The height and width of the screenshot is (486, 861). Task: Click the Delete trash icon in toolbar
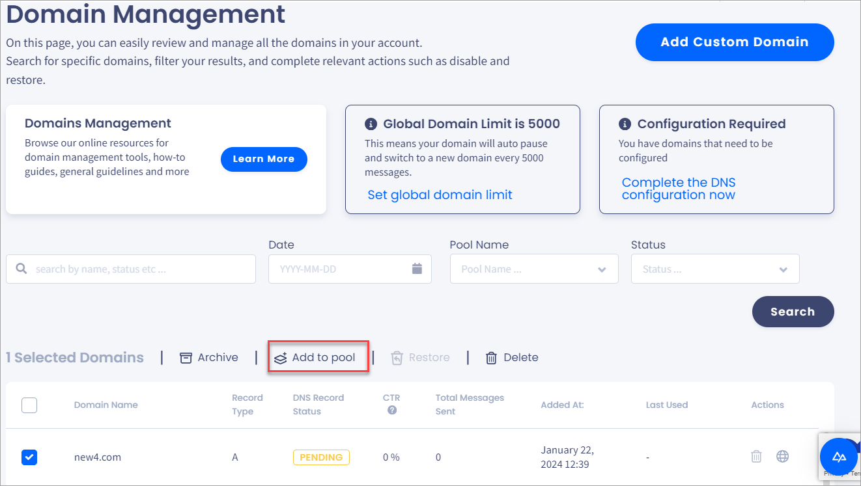[492, 358]
